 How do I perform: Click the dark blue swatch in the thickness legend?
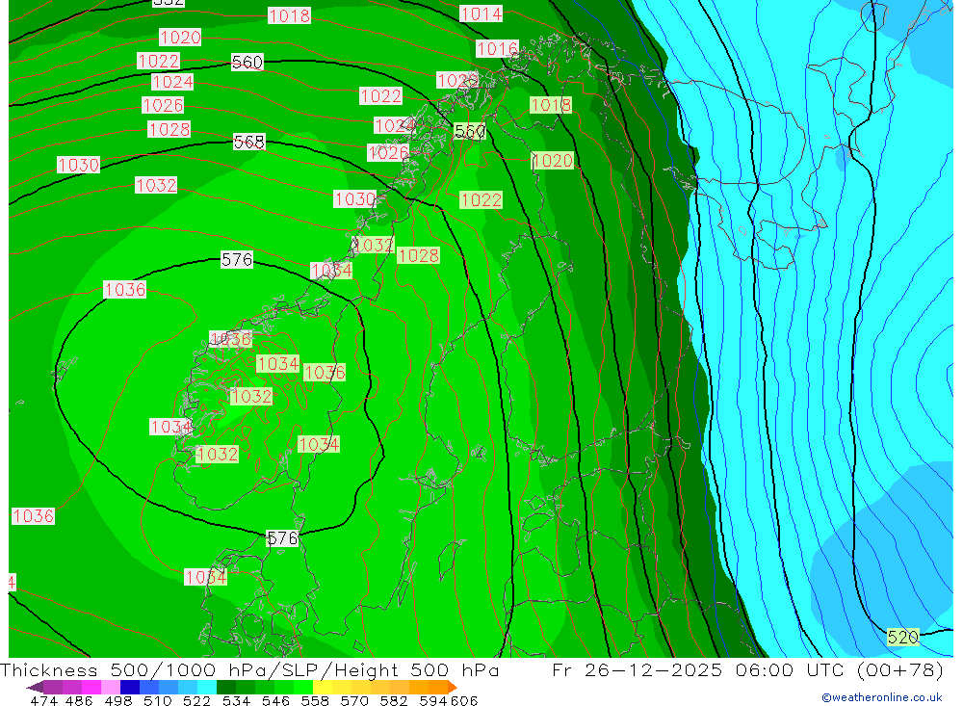[130, 687]
